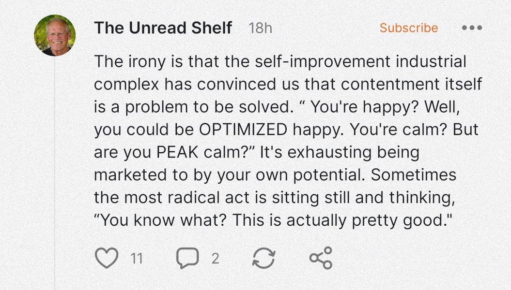Viewport: 511px width, 290px height.
Task: Open the note via the 18h timestamp
Action: (x=260, y=29)
